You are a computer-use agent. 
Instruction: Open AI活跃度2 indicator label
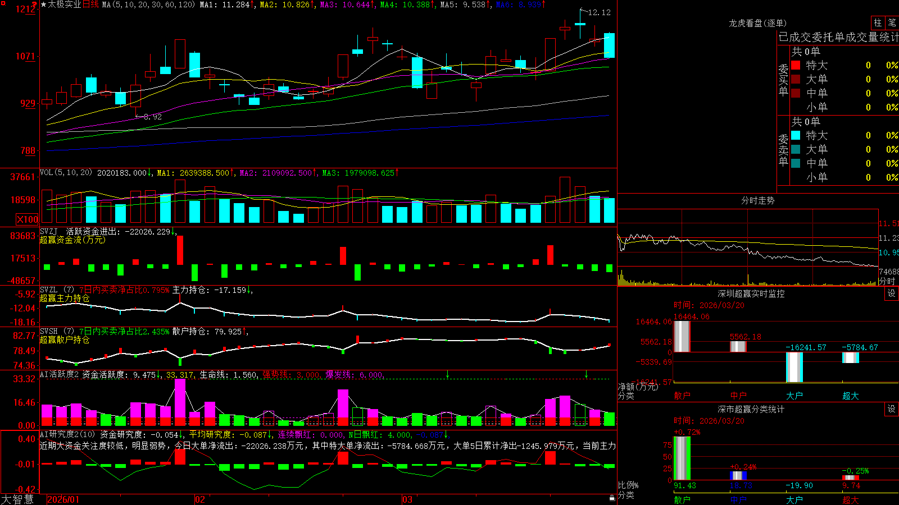tap(60, 374)
